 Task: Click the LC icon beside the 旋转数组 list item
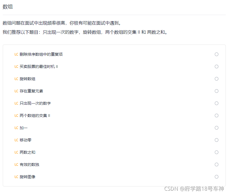click(x=16, y=79)
